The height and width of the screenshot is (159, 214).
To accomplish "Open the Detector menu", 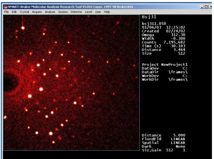I will point(76,12).
